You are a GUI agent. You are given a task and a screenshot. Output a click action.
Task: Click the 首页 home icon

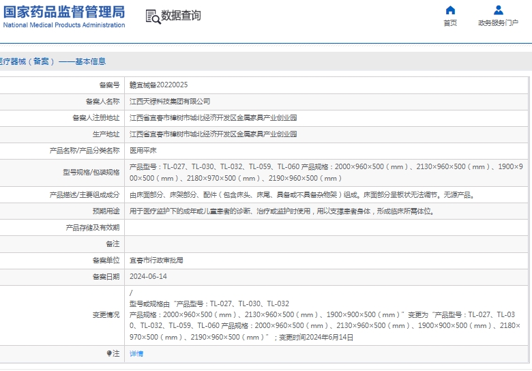coord(450,10)
